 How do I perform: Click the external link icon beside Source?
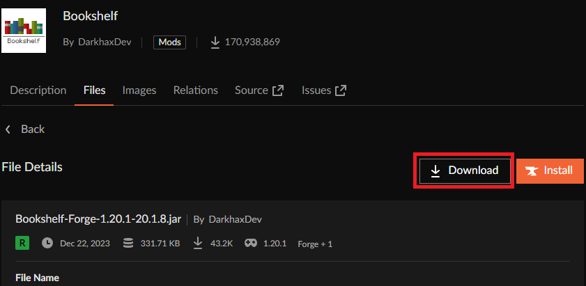[278, 90]
